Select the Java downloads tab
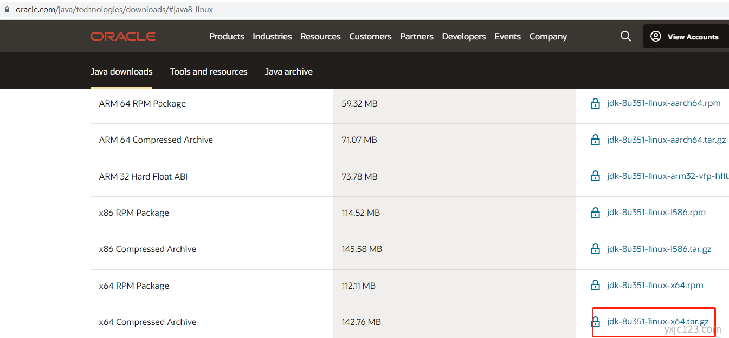This screenshot has width=729, height=338. click(x=121, y=71)
